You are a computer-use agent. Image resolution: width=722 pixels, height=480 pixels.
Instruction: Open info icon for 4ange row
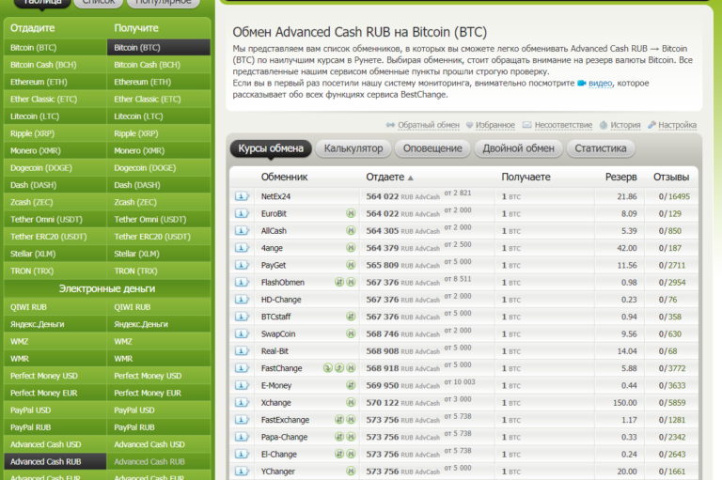point(242,248)
